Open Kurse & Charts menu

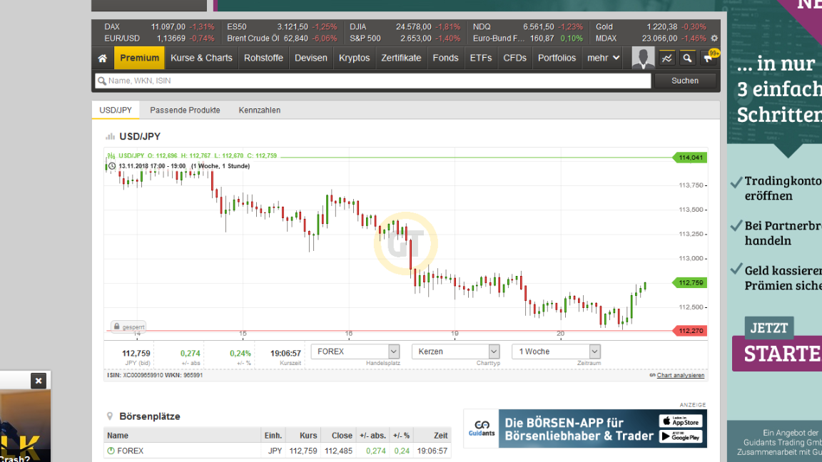pos(201,58)
